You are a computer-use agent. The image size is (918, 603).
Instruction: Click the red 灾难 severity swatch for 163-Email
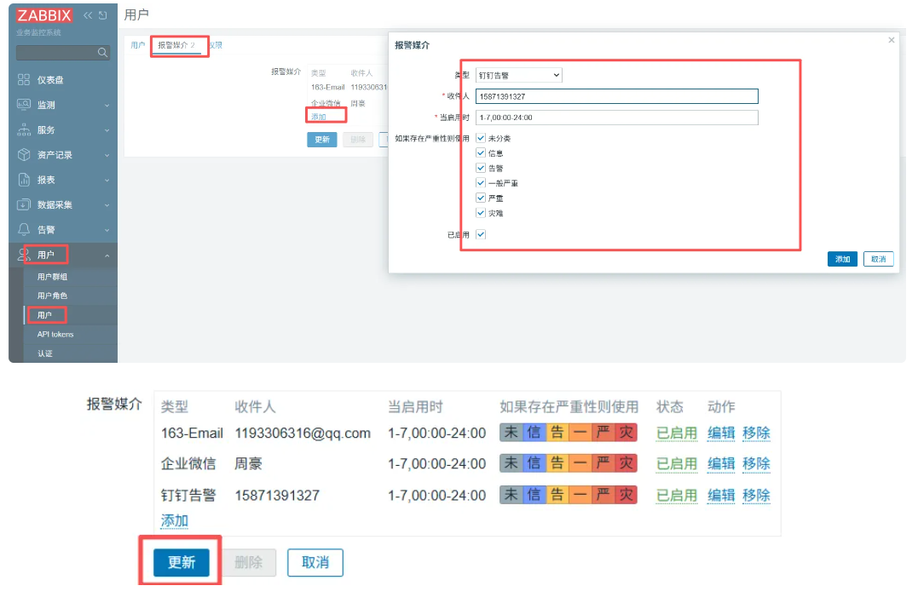pos(626,433)
